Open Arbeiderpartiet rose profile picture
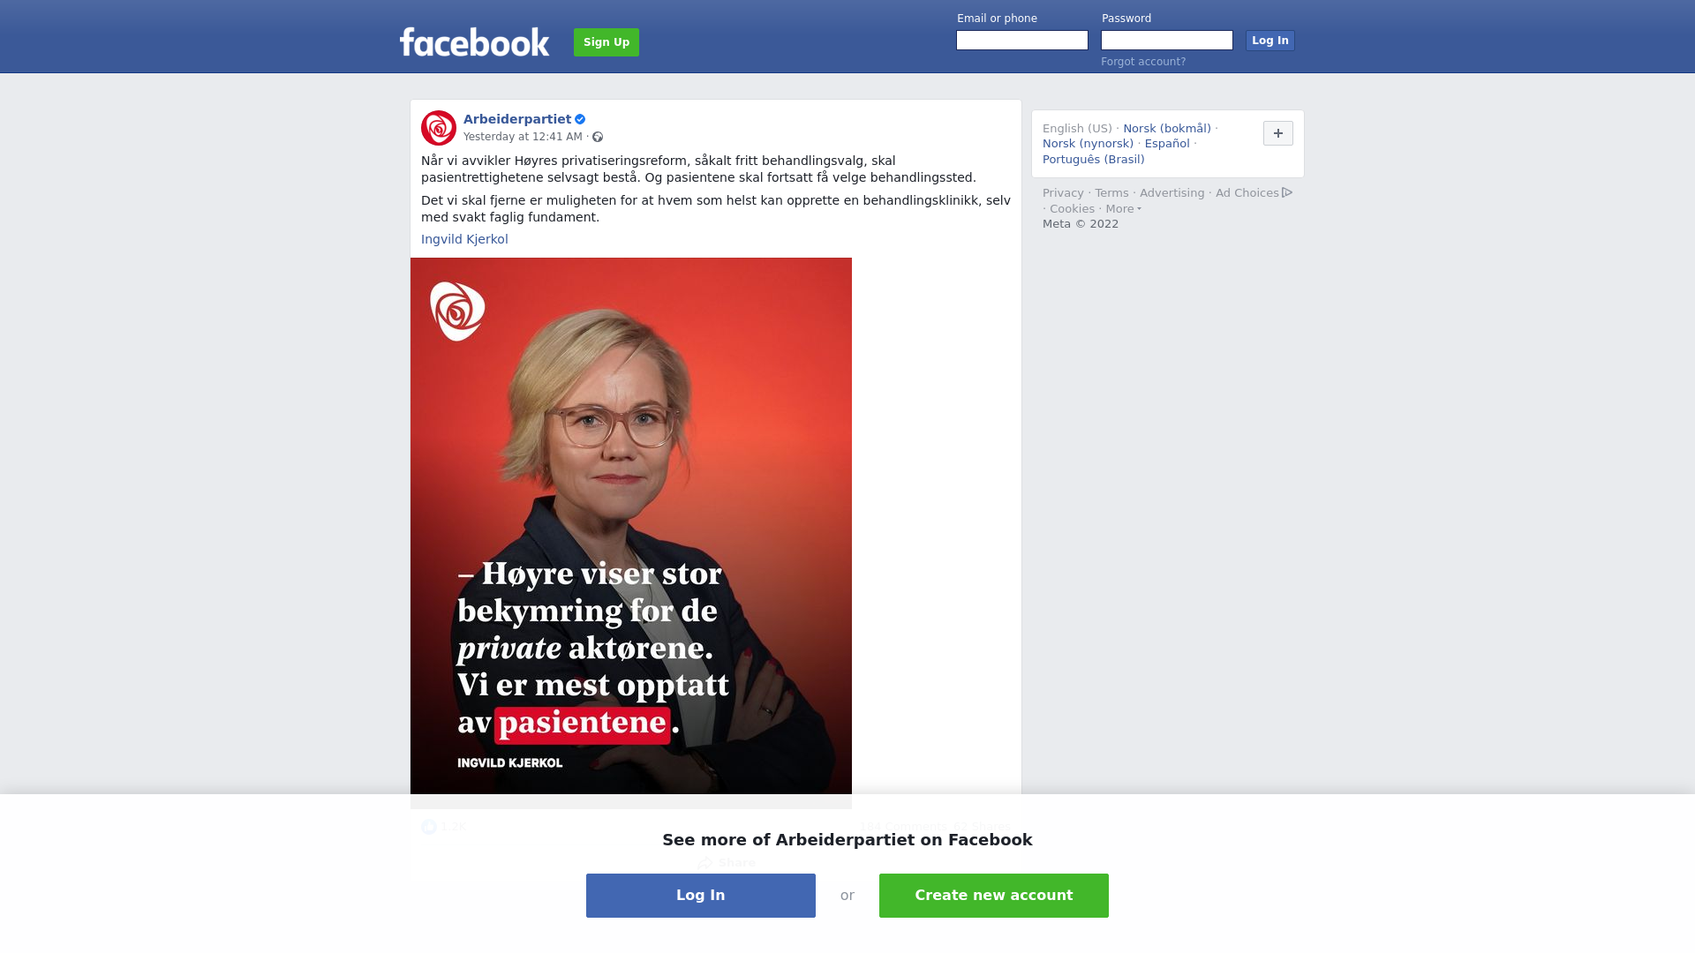Screen dimensions: 1695x953 (x=439, y=128)
